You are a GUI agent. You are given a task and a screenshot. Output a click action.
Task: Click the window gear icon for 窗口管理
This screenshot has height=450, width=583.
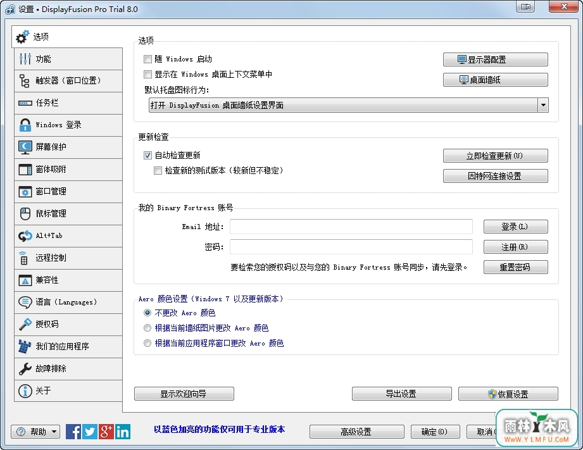pos(25,192)
